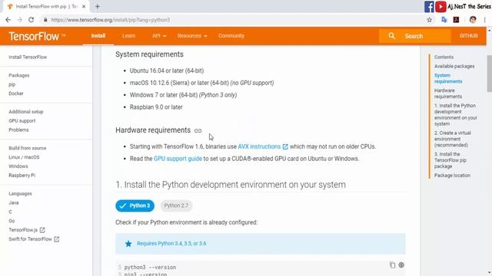
Task: Open the Java language page
Action: pos(14,202)
